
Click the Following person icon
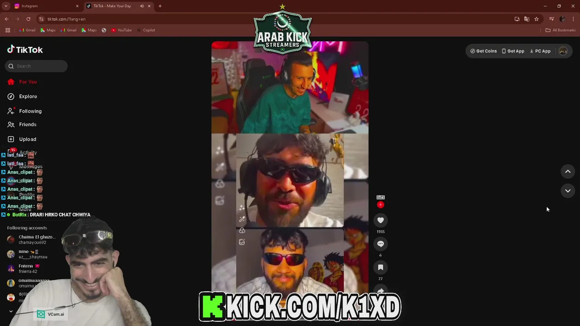[11, 111]
